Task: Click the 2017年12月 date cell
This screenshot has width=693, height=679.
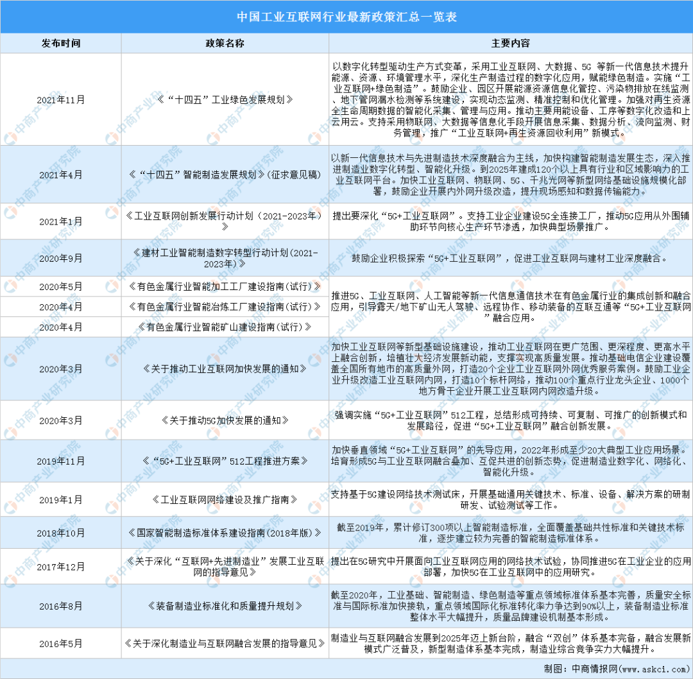Action: (60, 567)
